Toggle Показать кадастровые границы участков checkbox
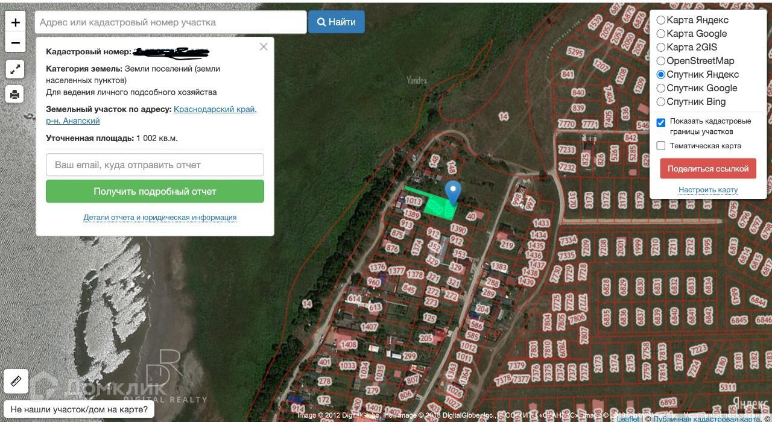772x422 pixels. (x=661, y=122)
